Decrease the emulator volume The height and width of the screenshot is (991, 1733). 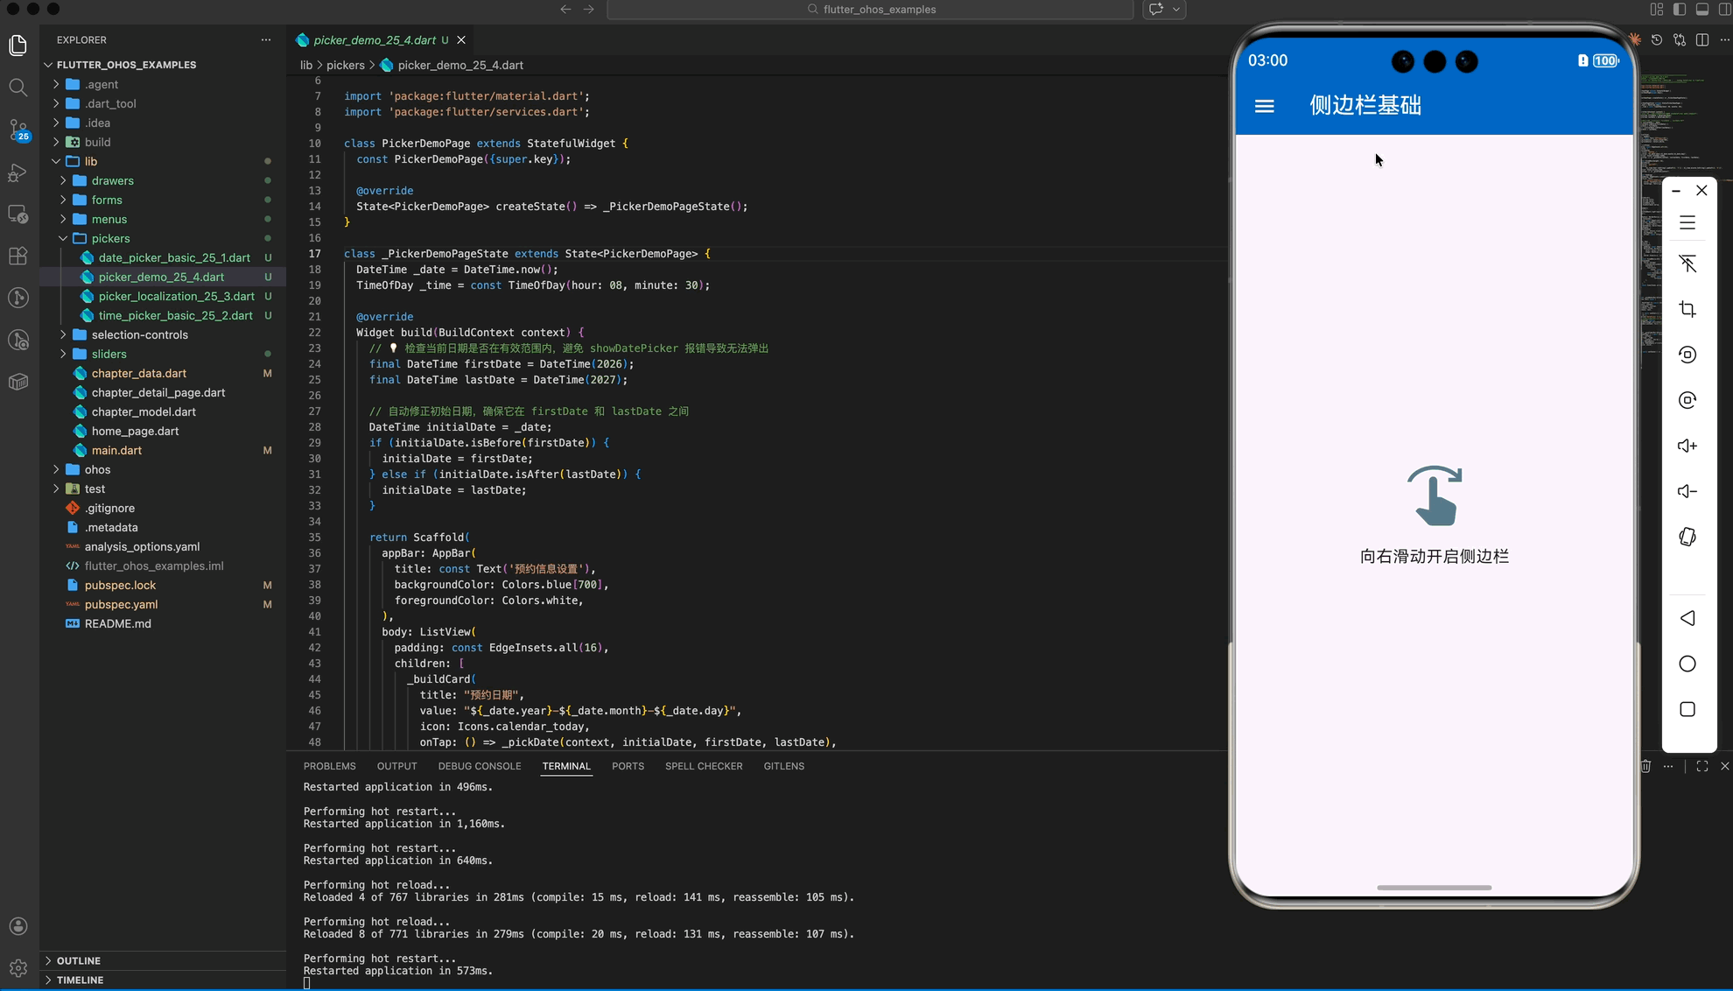[1687, 491]
